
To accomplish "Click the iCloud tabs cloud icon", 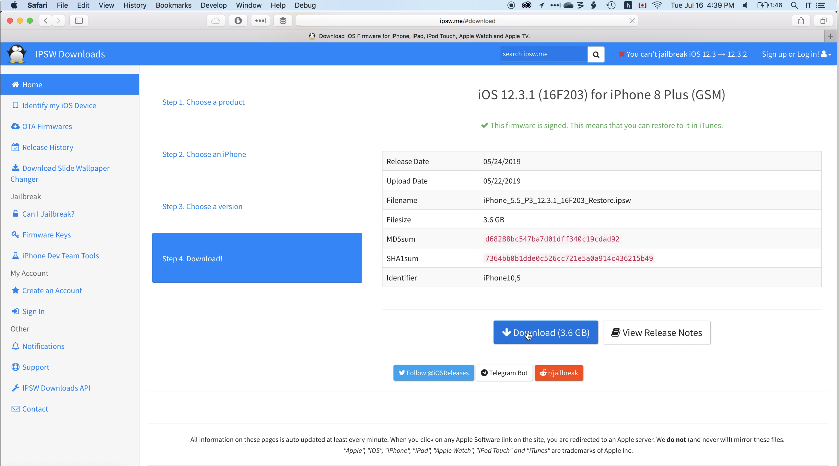I will coord(216,21).
